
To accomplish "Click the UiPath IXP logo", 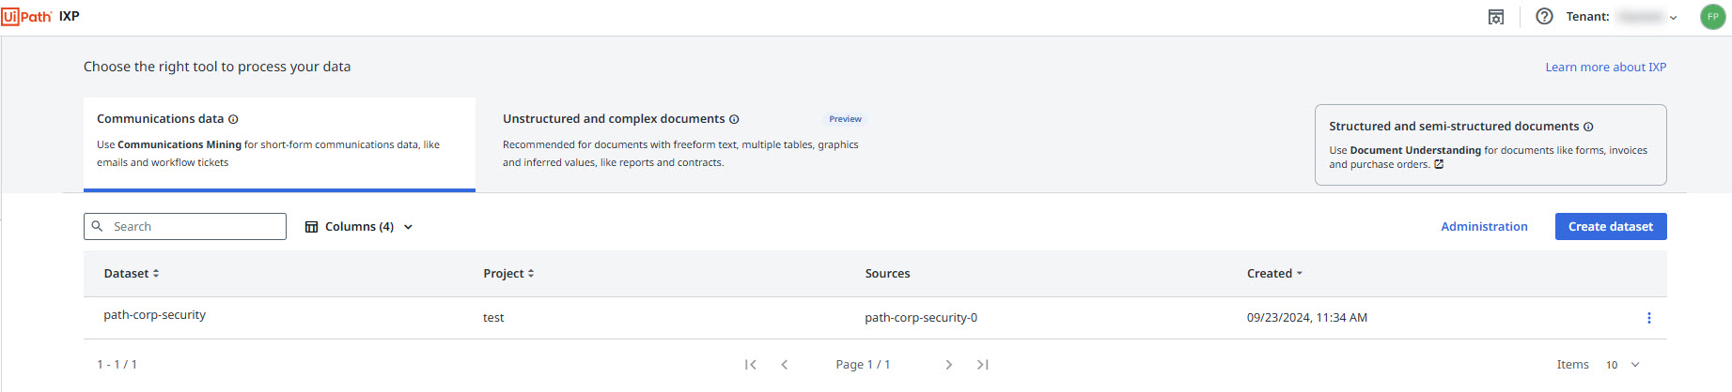I will pos(40,17).
